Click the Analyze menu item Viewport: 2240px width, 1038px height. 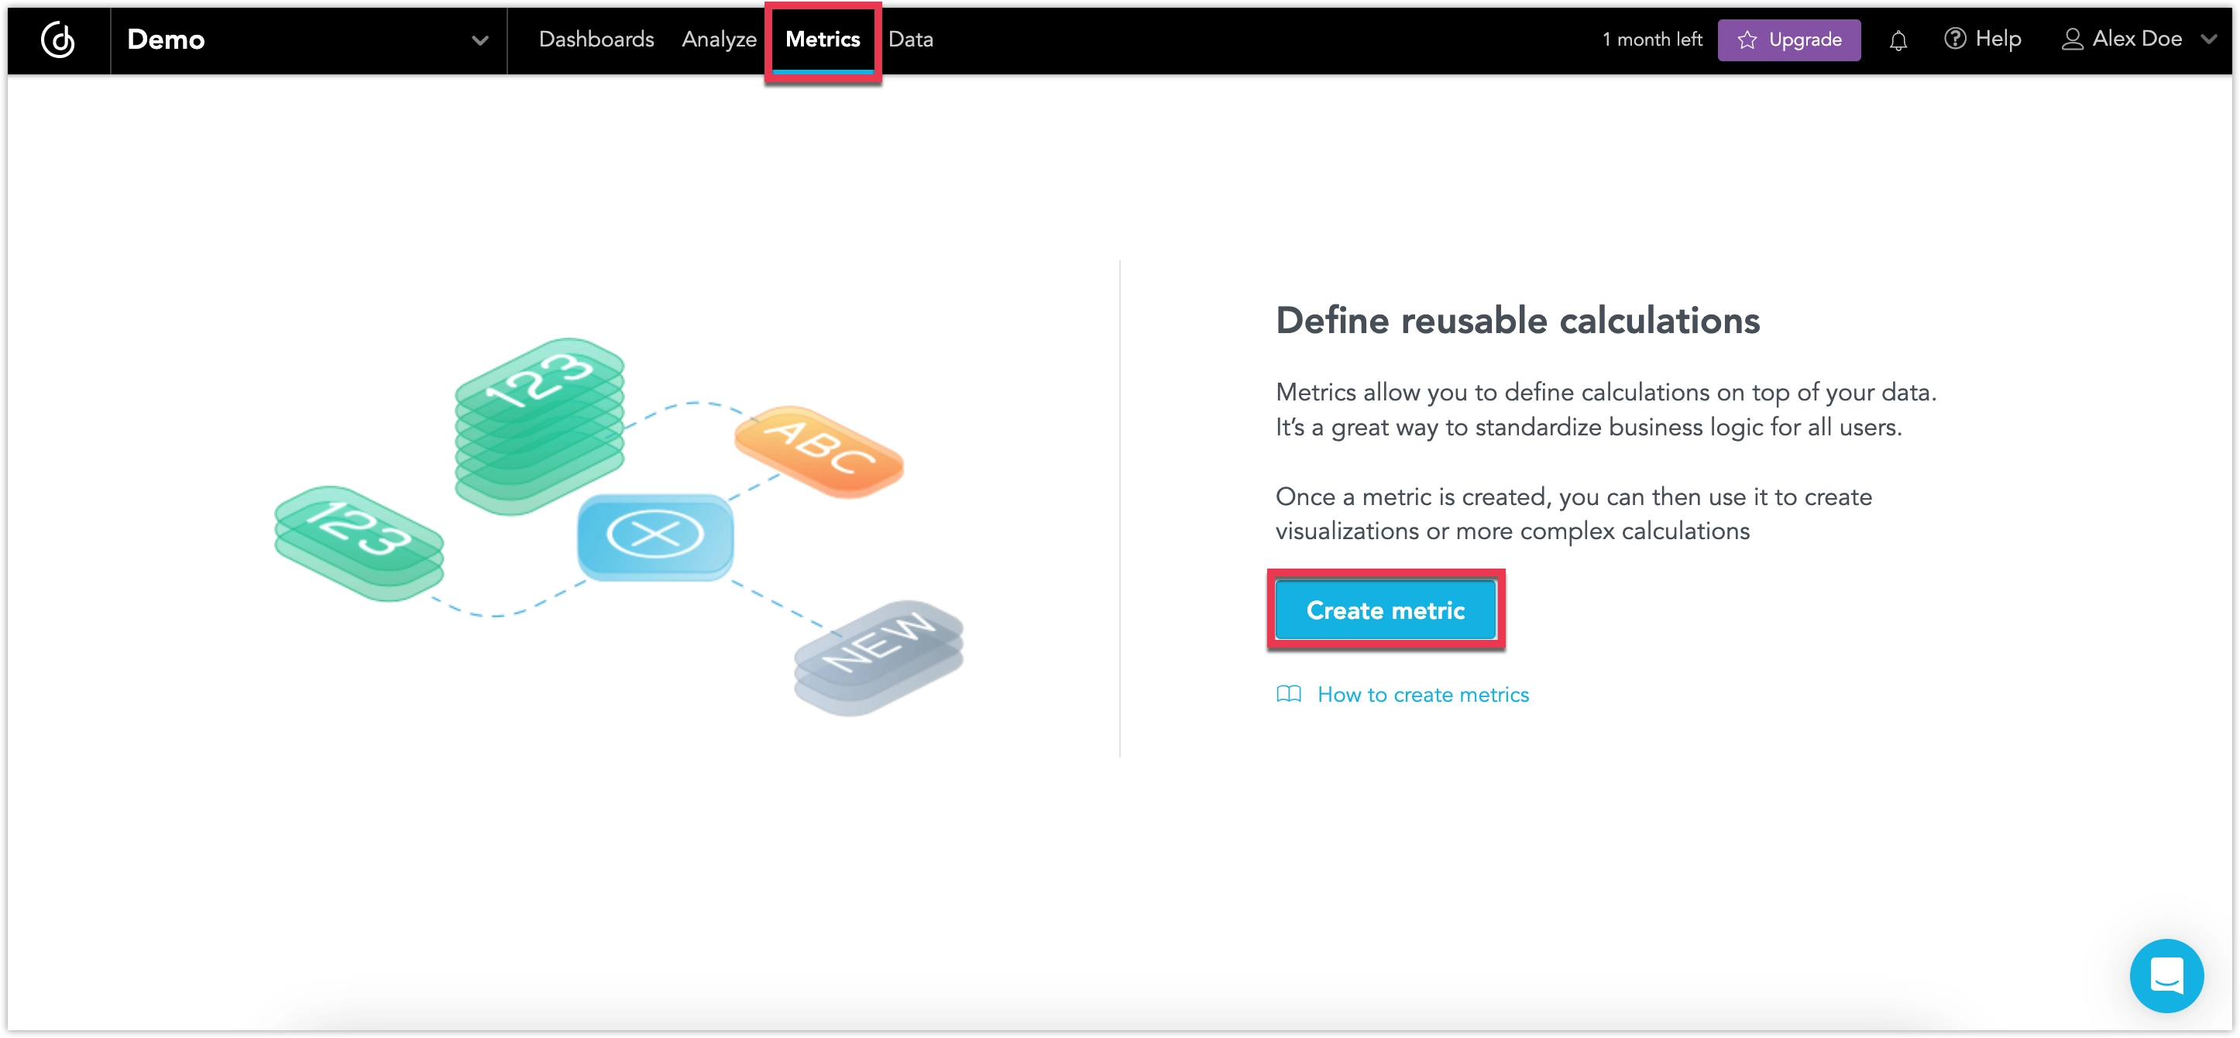[717, 39]
